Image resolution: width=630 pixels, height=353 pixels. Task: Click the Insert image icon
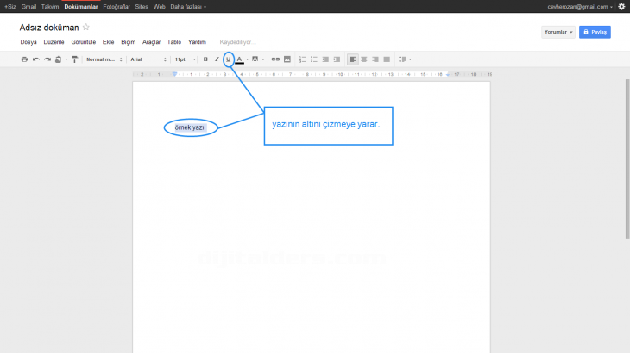287,59
